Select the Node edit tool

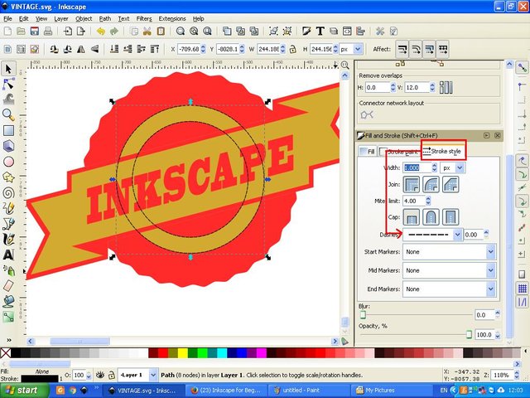[8, 84]
